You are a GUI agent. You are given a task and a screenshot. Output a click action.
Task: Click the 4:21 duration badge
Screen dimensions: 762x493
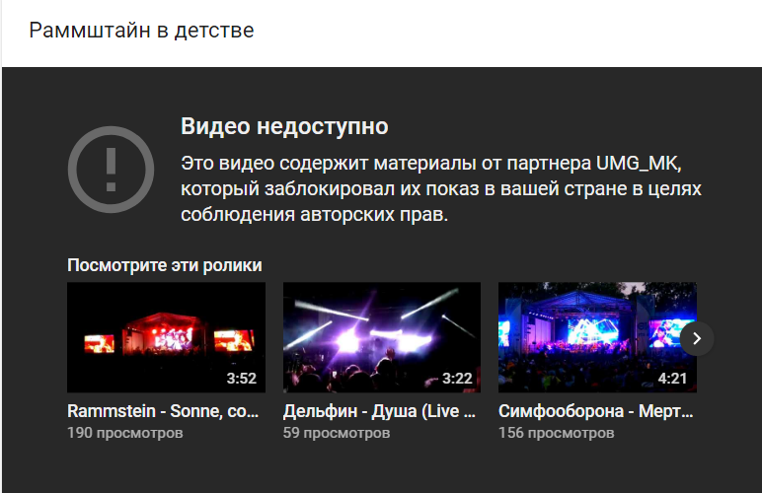672,378
